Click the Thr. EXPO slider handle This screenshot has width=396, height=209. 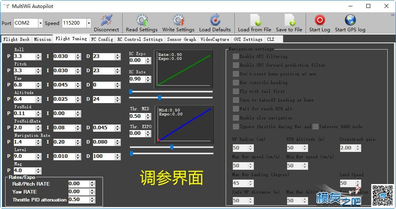131,153
